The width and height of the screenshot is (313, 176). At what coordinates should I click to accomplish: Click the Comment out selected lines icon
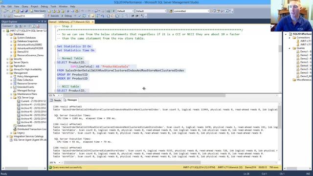pyautogui.click(x=123, y=16)
